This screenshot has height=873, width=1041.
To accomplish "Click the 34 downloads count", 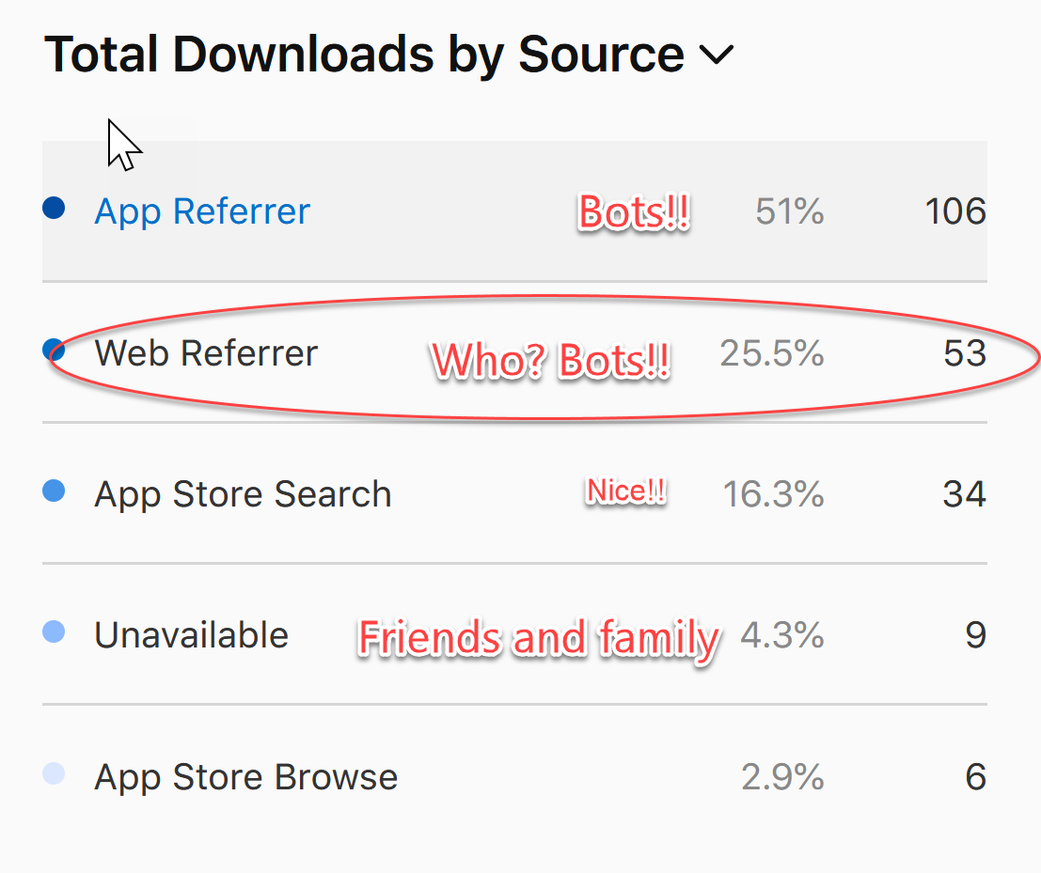I will pyautogui.click(x=964, y=494).
